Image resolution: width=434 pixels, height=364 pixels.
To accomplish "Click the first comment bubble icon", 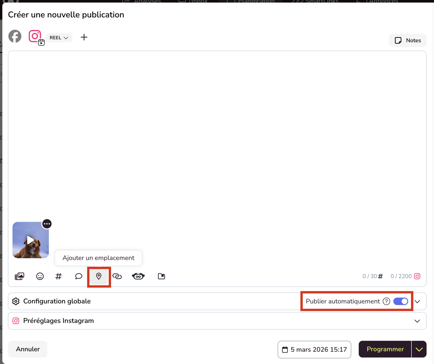I will [x=79, y=276].
